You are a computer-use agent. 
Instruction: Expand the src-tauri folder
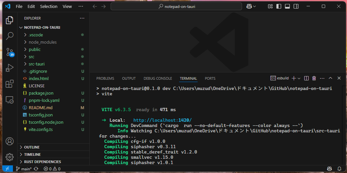coord(54,64)
